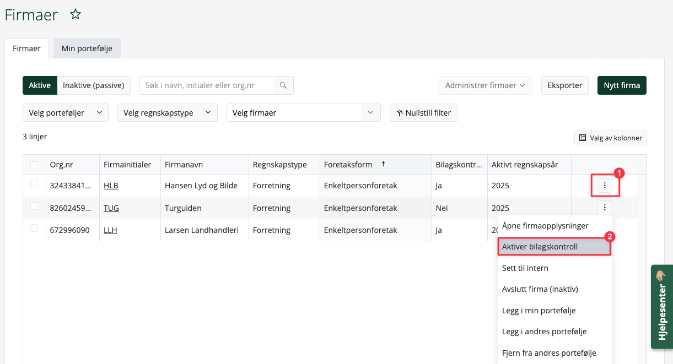Select checkbox for Turguiden row
This screenshot has width=673, height=364.
click(x=34, y=205)
